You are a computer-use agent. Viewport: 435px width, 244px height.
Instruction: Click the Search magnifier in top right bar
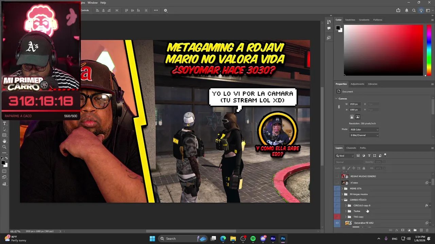tap(414, 10)
